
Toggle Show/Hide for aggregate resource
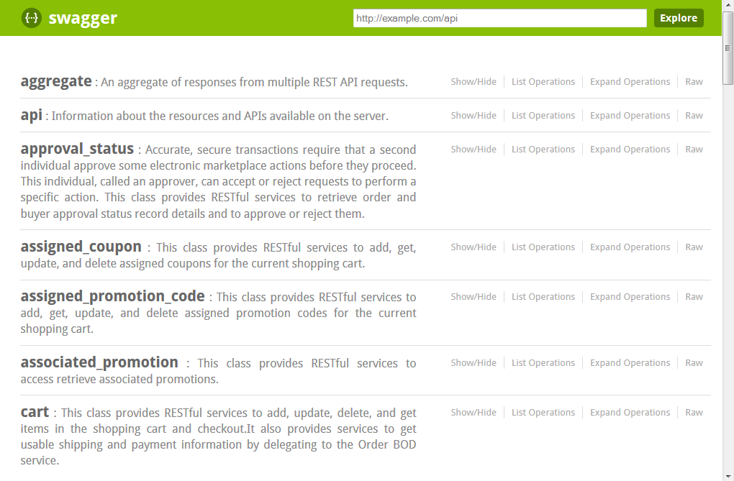pos(474,82)
